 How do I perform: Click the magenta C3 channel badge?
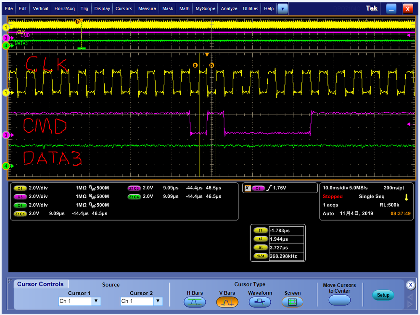pyautogui.click(x=20, y=197)
